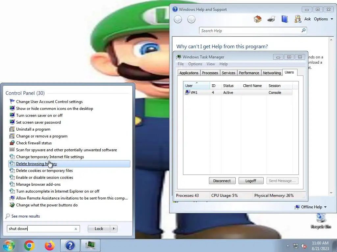The height and width of the screenshot is (252, 337).
Task: Print the help topic using printer icon
Action: pyautogui.click(x=271, y=19)
